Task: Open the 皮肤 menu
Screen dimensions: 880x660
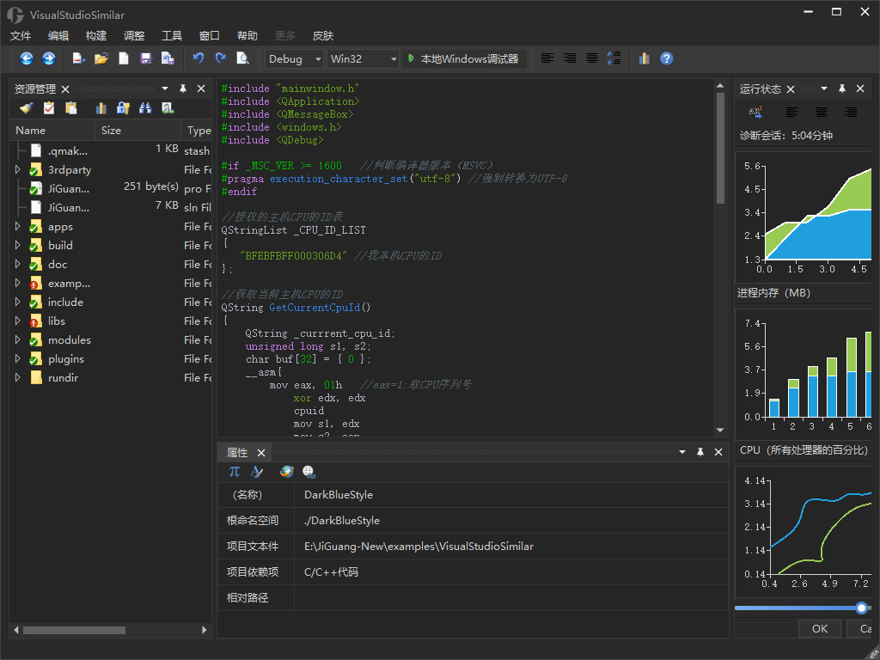Action: (x=323, y=36)
